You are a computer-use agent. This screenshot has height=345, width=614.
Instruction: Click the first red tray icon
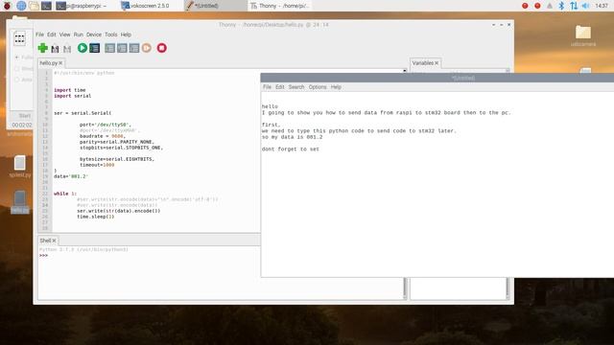click(x=525, y=6)
